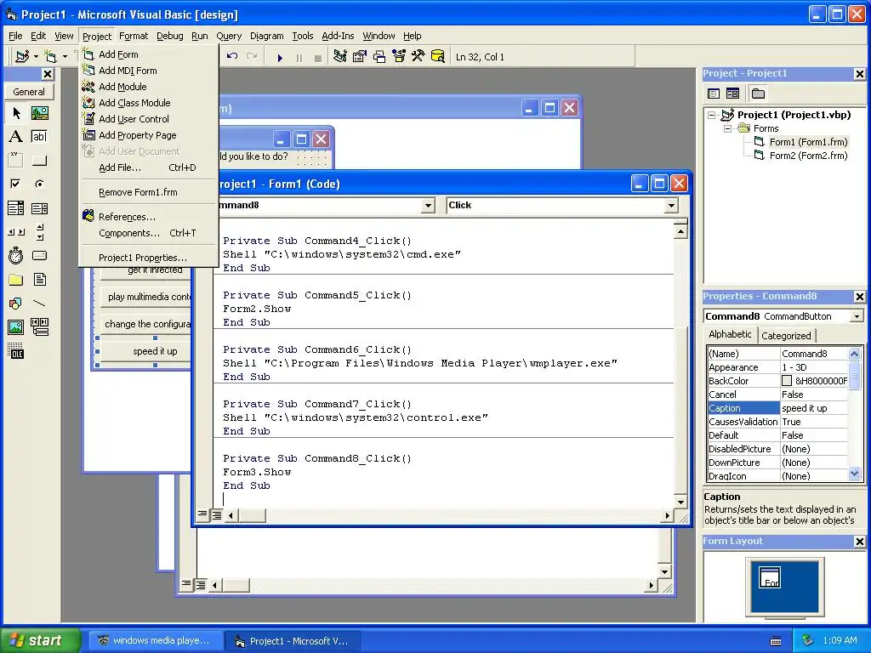Select Form2 (Form2.frm) in the project tree
The height and width of the screenshot is (653, 871).
tap(808, 156)
